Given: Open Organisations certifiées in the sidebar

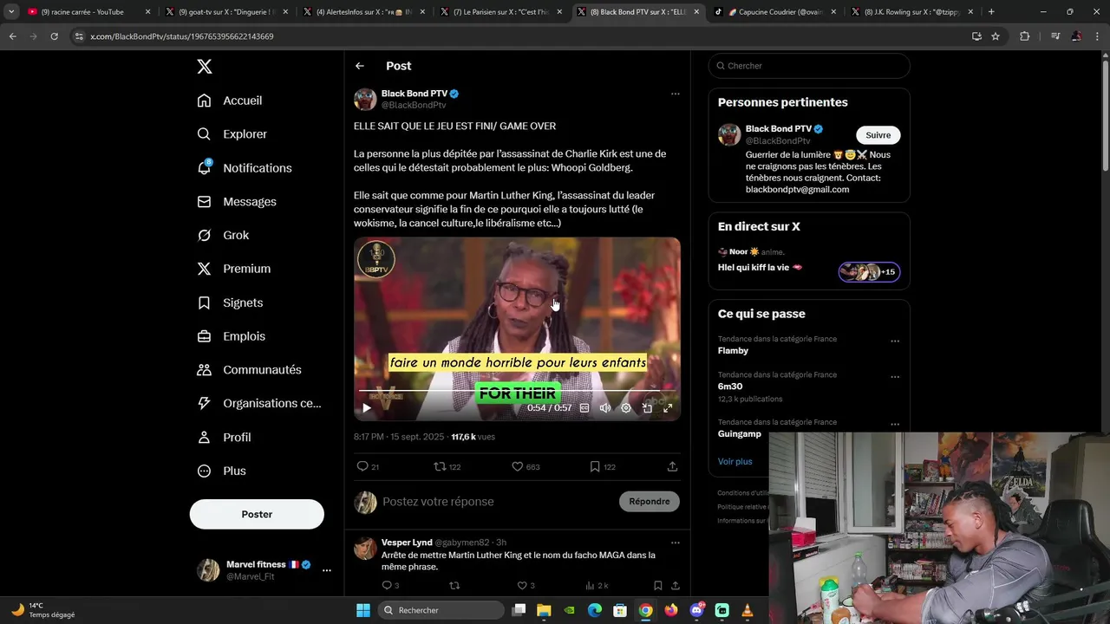Looking at the screenshot, I should pyautogui.click(x=258, y=403).
